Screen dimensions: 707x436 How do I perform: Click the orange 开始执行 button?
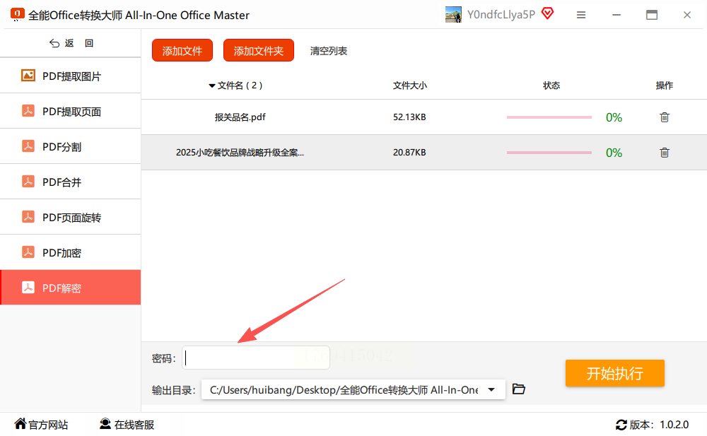tap(614, 373)
